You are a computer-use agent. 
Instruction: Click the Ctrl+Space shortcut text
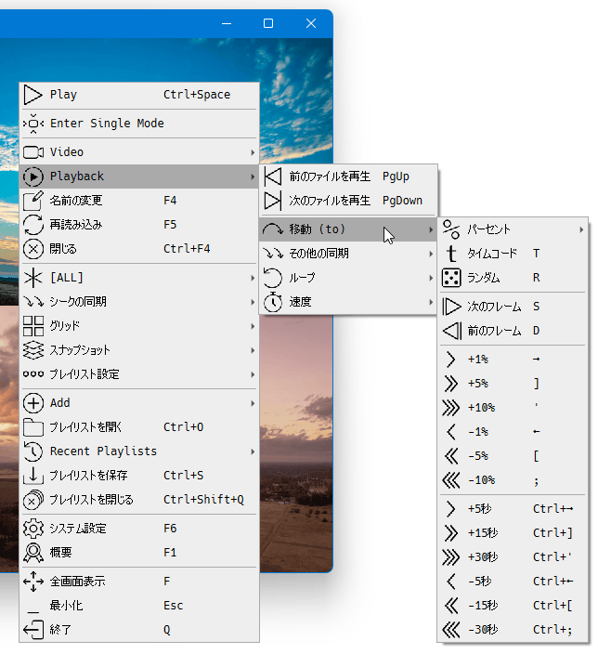click(197, 95)
